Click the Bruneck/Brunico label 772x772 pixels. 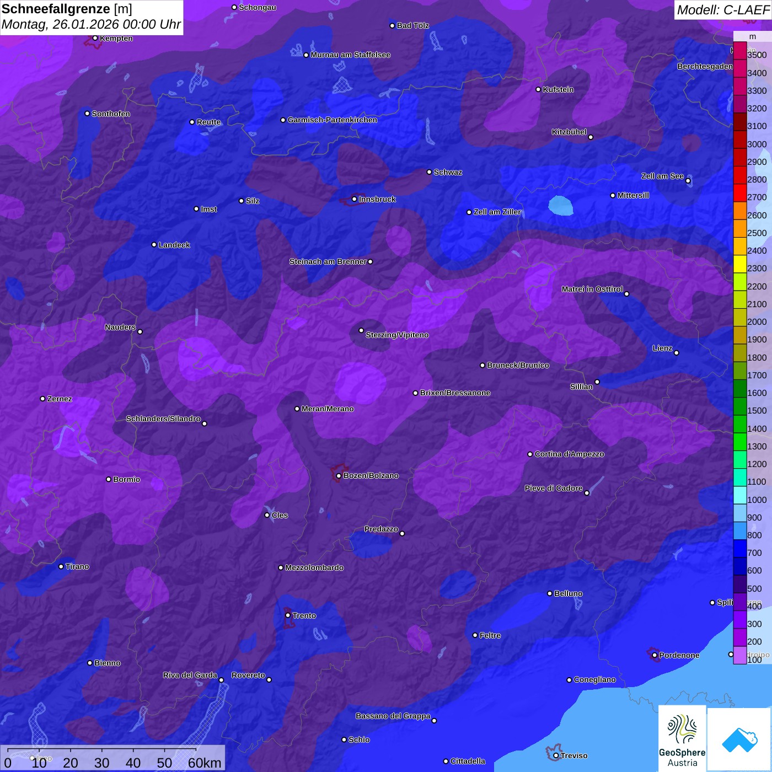click(518, 365)
